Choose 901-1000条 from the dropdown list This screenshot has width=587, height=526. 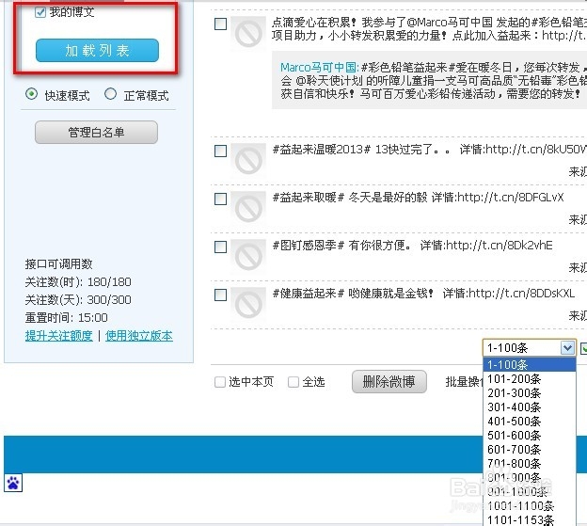click(x=530, y=491)
